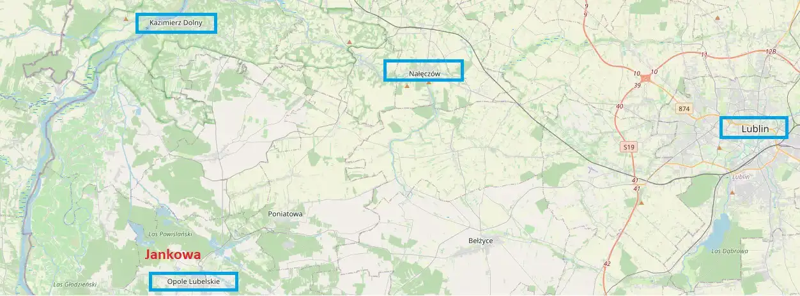Viewport: 800px width, 296px height.
Task: Click the Poniatowa town label
Action: 285,214
